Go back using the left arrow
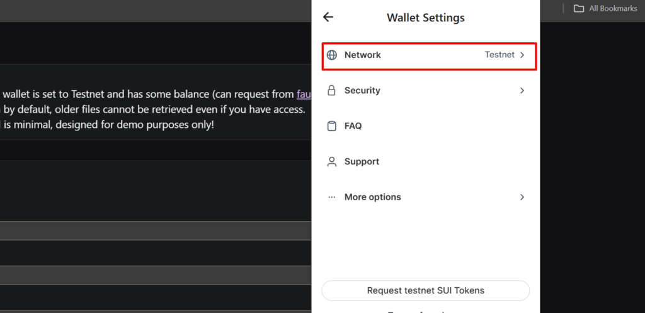Screen dimensions: 645x313 pos(328,17)
